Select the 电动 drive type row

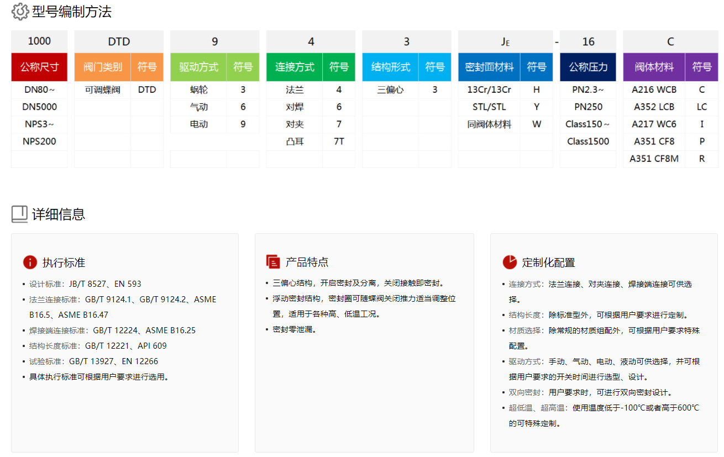[x=198, y=124]
